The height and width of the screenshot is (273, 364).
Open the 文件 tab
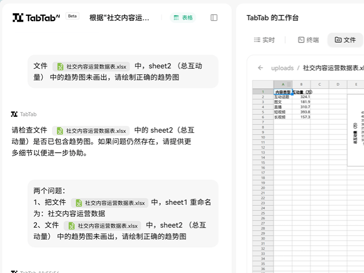pos(345,40)
